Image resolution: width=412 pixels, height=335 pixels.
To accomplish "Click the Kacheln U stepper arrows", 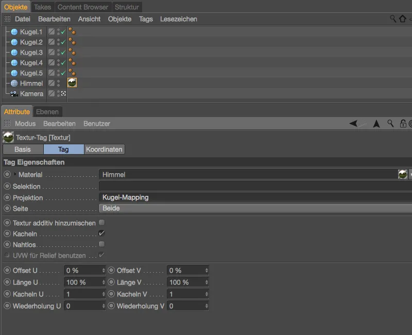I will point(104,294).
